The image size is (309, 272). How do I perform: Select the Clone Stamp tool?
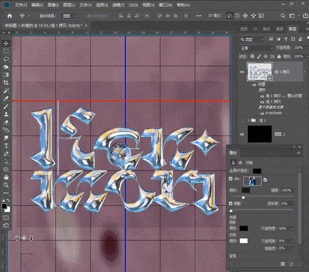tap(6, 114)
